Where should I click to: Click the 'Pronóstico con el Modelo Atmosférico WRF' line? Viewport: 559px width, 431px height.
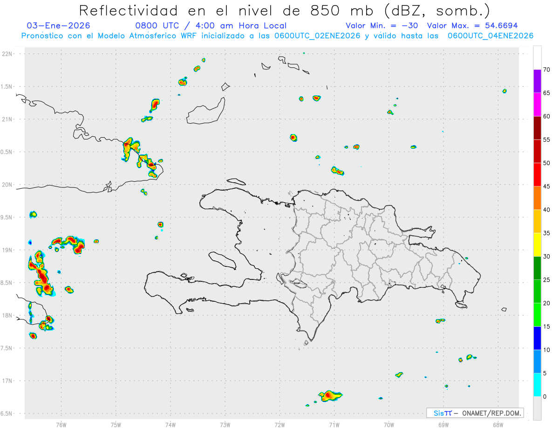pyautogui.click(x=277, y=36)
